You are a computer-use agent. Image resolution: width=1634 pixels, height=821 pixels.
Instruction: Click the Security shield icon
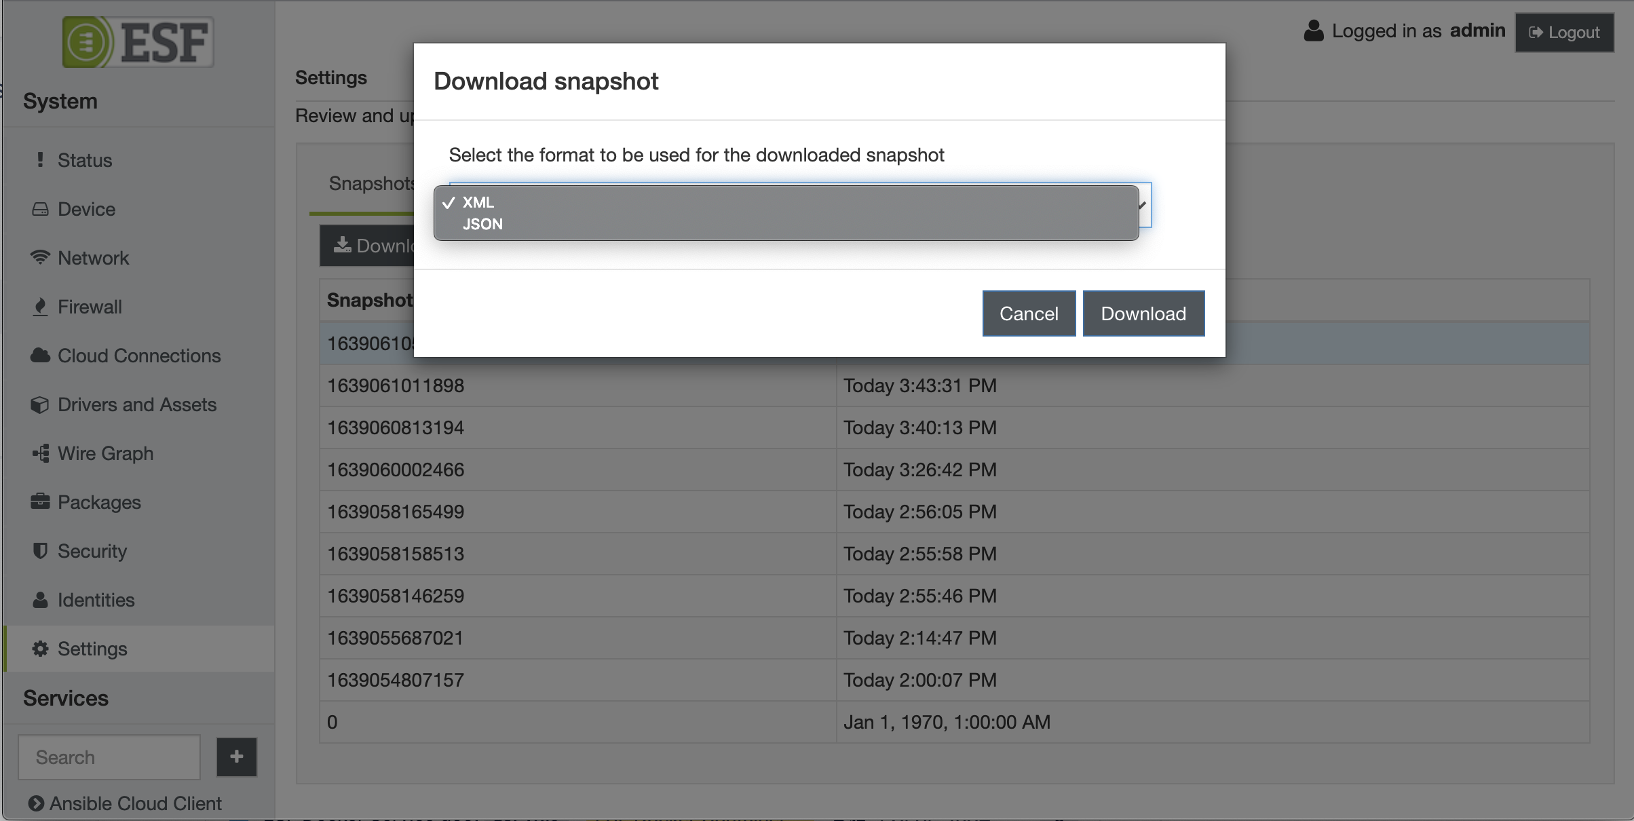click(x=40, y=551)
